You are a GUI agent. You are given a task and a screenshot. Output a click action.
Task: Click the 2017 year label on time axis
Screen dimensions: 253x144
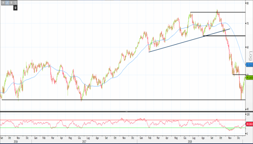(84, 141)
